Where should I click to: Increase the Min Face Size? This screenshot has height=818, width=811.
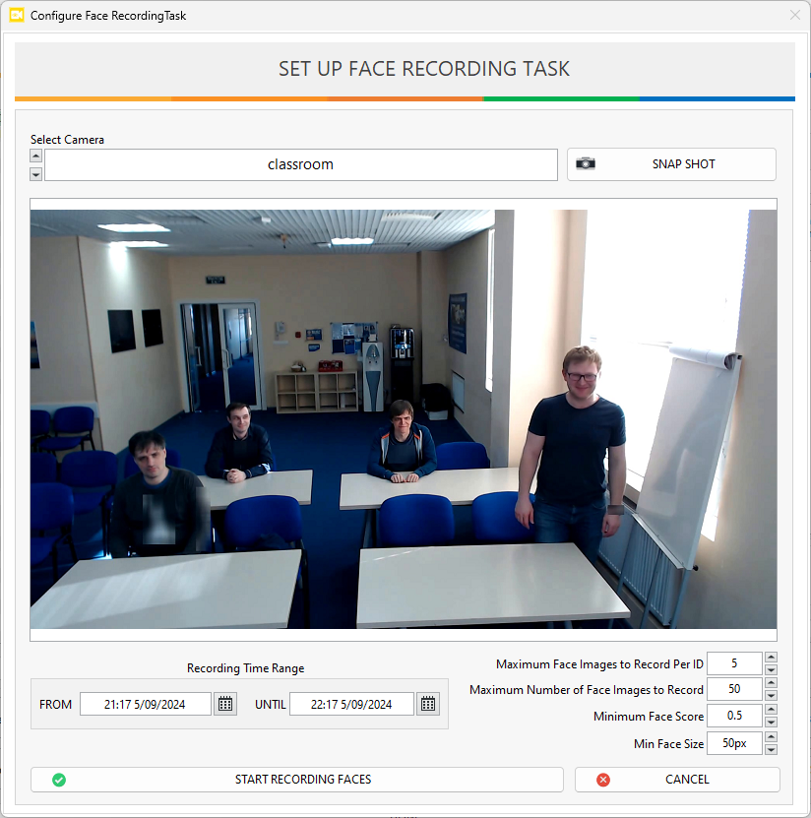pyautogui.click(x=771, y=737)
